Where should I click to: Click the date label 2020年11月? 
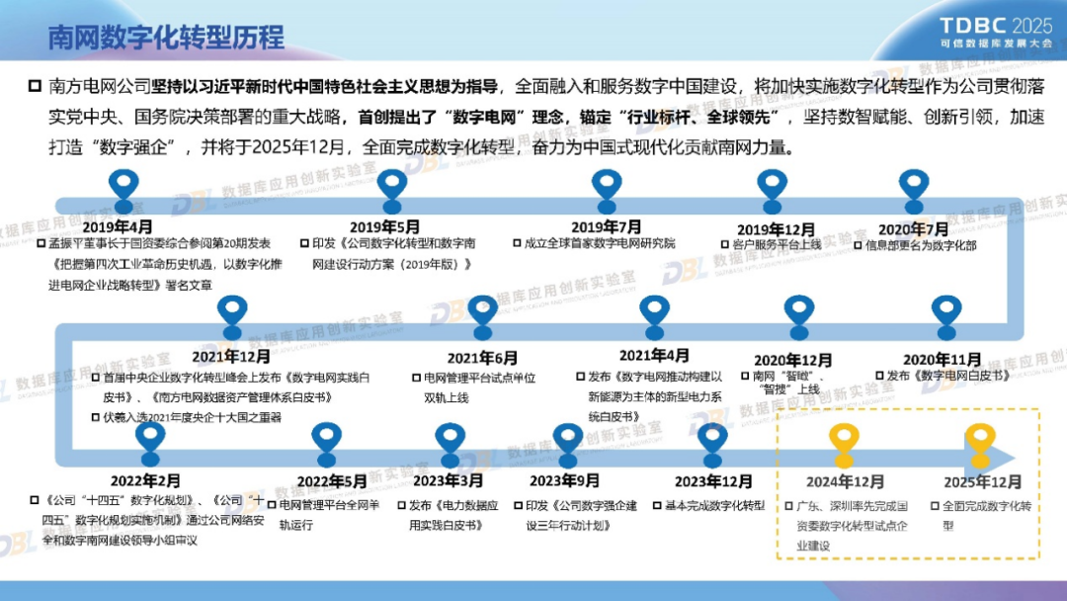pyautogui.click(x=942, y=360)
